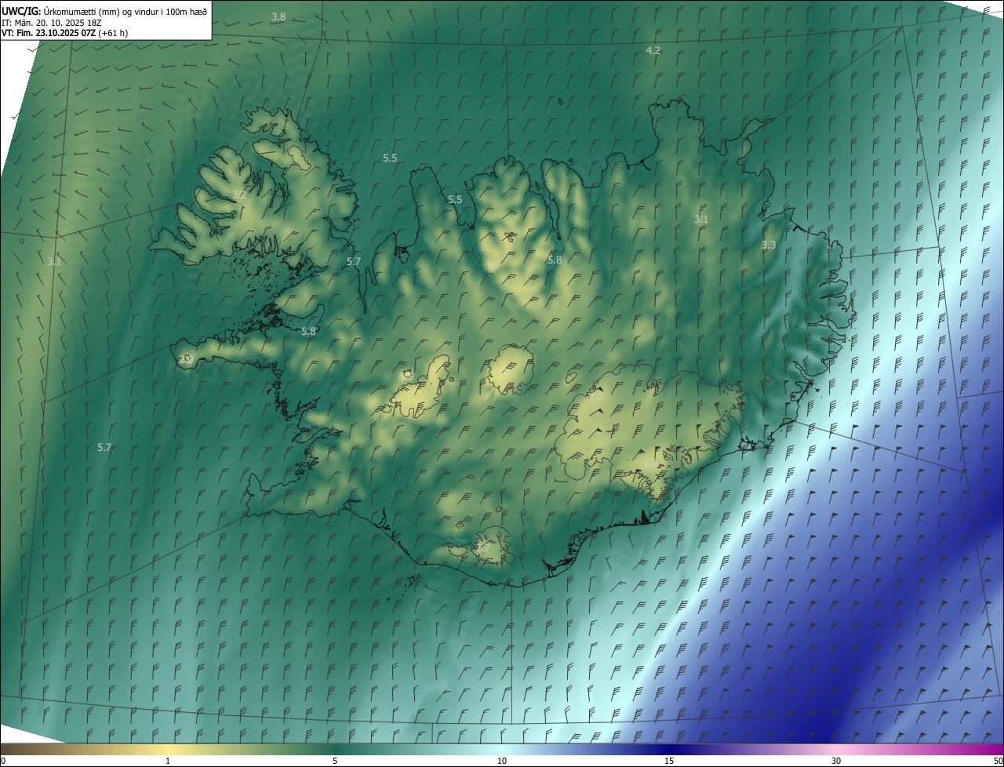Click the legend tick label 0

(3, 761)
